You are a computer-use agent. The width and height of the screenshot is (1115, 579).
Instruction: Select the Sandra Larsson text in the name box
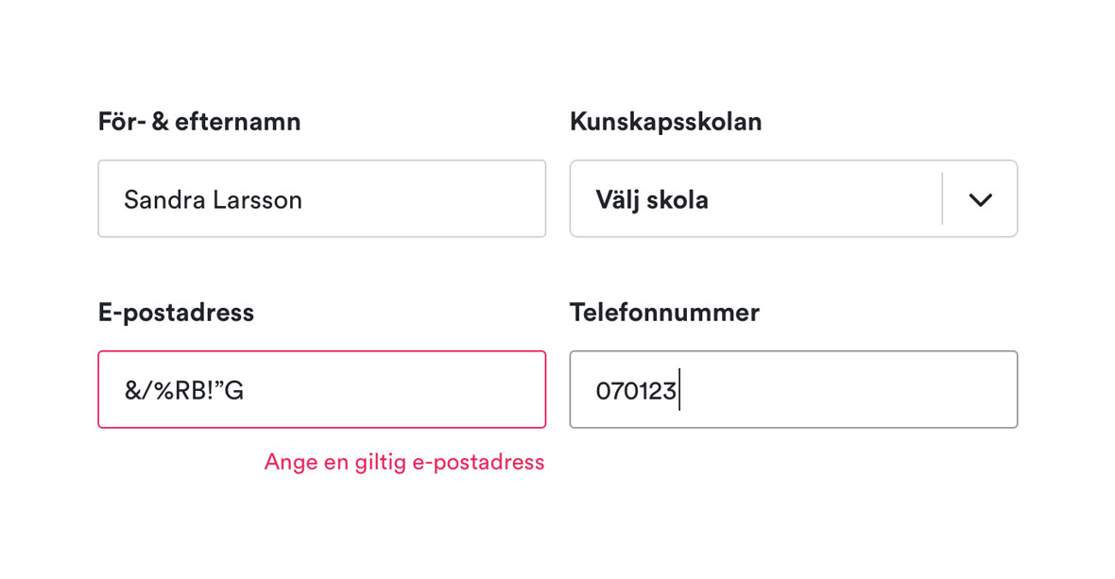(x=213, y=199)
